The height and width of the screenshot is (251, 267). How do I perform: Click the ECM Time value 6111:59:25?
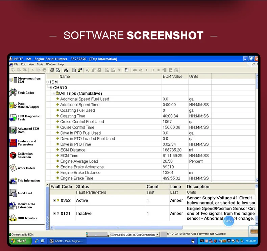click(x=172, y=156)
